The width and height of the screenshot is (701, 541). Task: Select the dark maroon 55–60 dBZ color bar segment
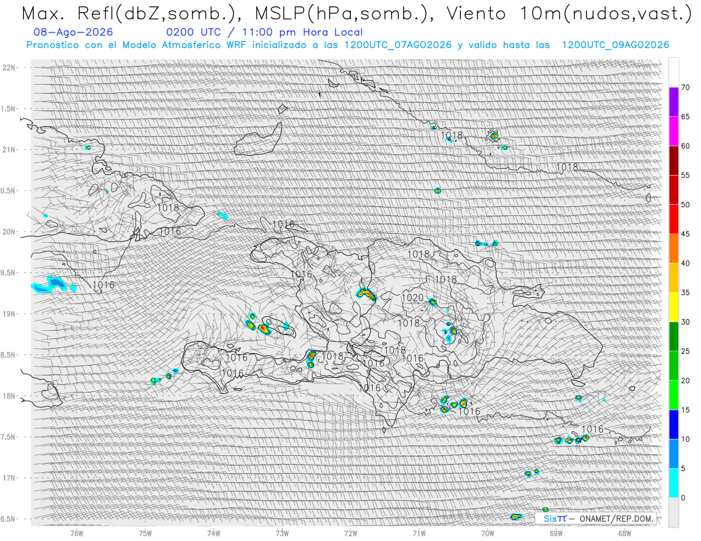tap(674, 160)
